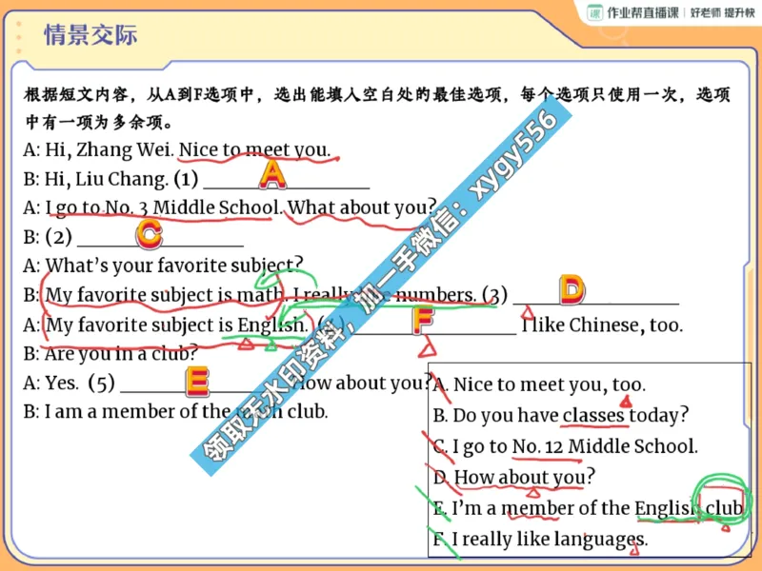The height and width of the screenshot is (571, 762).
Task: Select option A "Nice to meet you, too."
Action: click(x=539, y=384)
